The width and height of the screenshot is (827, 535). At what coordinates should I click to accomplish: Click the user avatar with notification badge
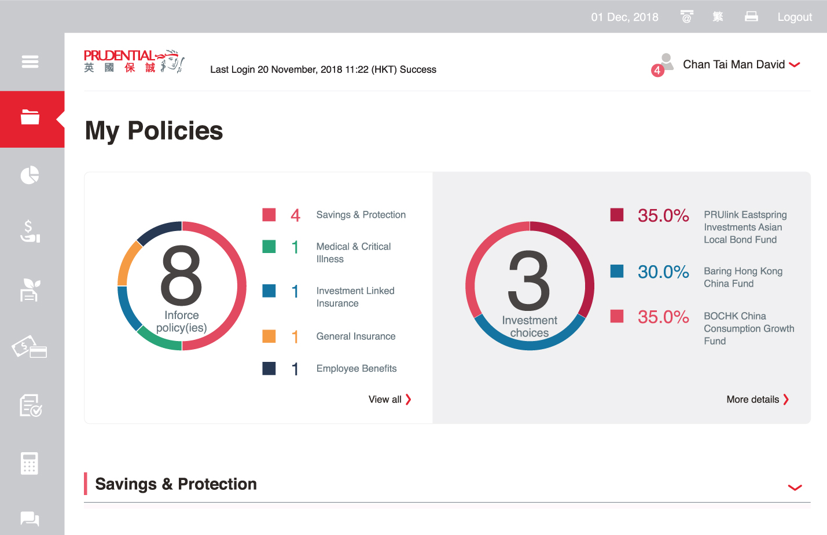tap(663, 64)
